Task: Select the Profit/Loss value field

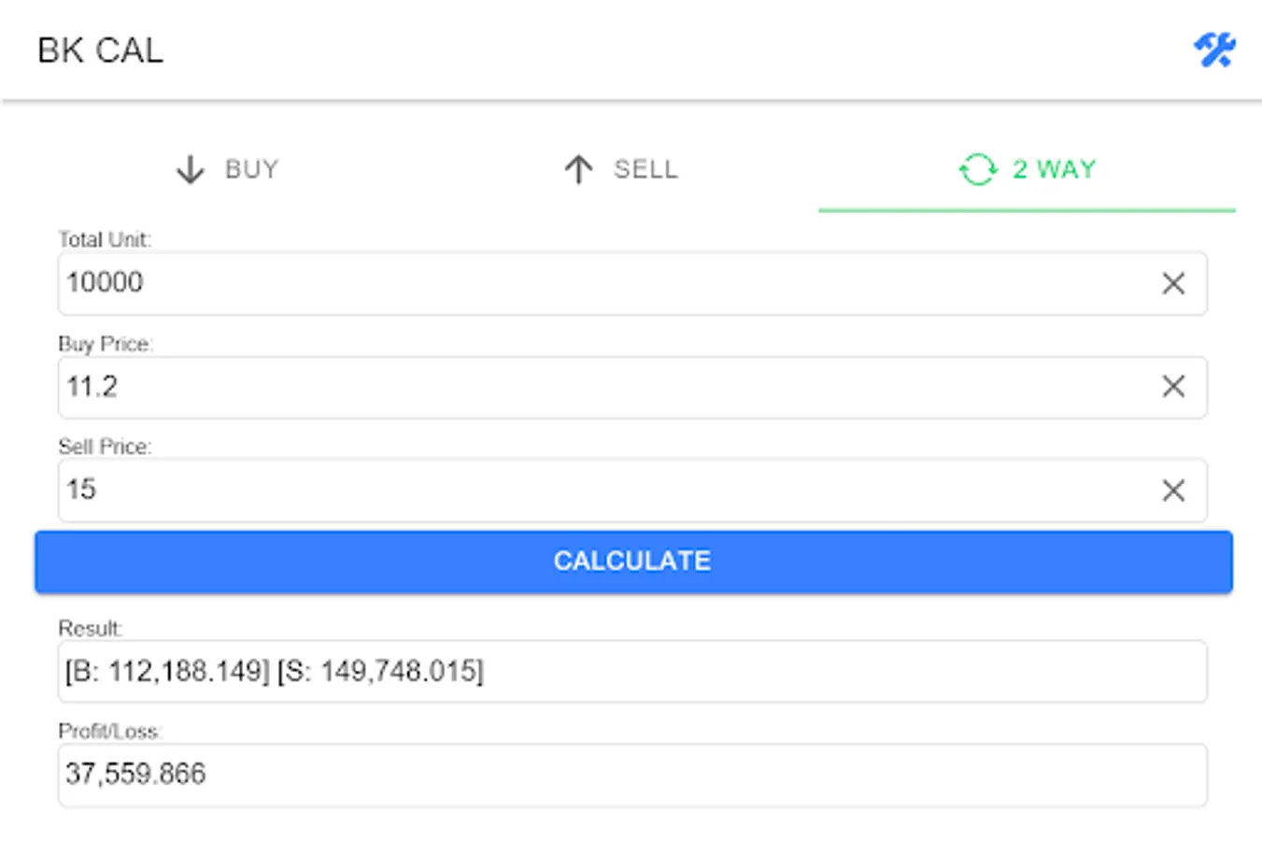Action: pos(631,775)
